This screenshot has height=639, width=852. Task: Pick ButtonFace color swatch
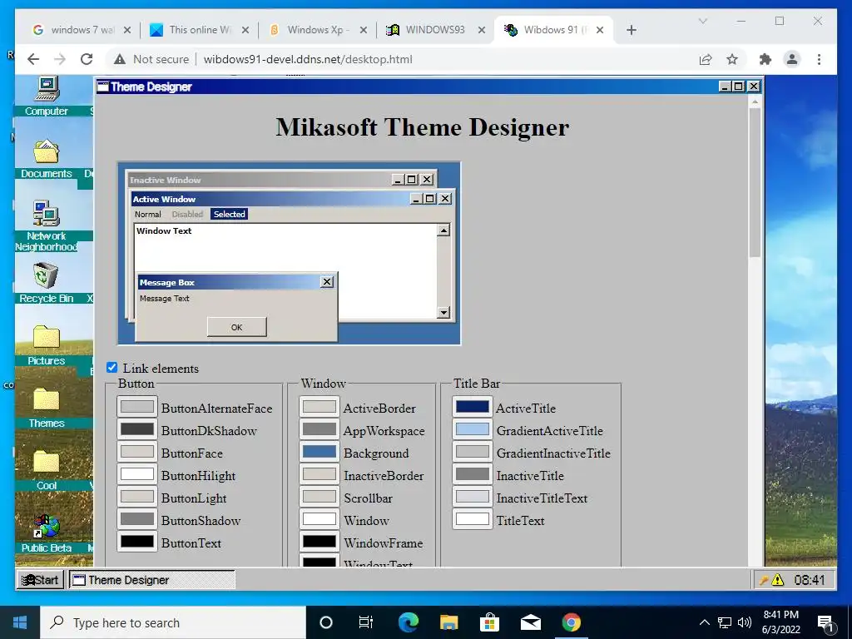[137, 452]
